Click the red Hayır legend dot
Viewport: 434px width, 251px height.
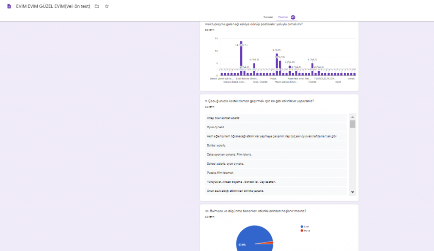click(x=302, y=230)
